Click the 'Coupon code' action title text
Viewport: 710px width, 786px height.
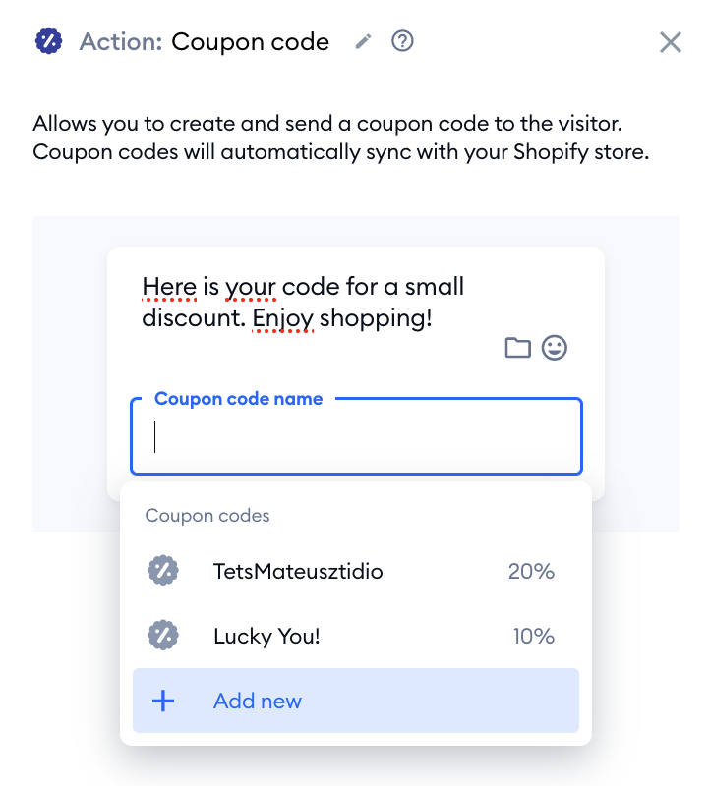(x=251, y=42)
